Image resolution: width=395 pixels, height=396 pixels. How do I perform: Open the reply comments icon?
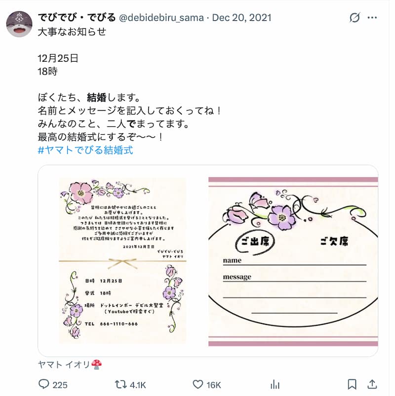click(x=43, y=384)
